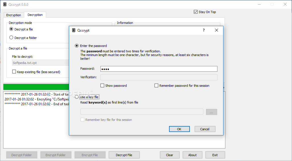The image size is (292, 161).
Task: Click the Decrypt File button
Action: pyautogui.click(x=124, y=155)
